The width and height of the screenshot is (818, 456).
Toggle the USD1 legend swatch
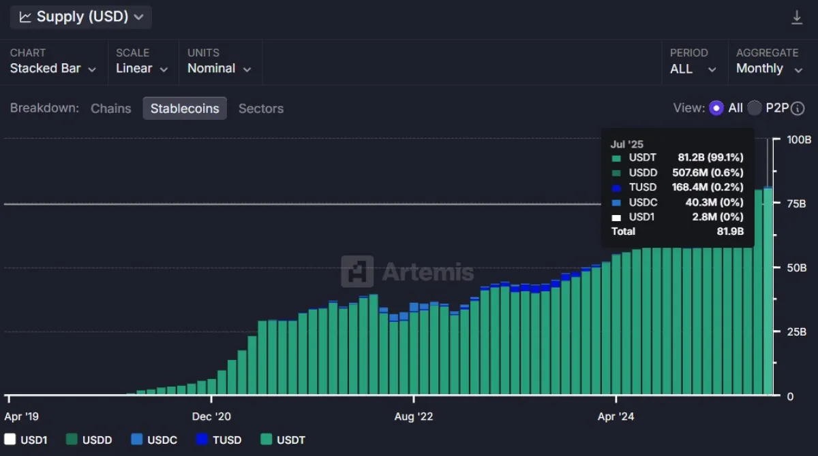tap(10, 440)
